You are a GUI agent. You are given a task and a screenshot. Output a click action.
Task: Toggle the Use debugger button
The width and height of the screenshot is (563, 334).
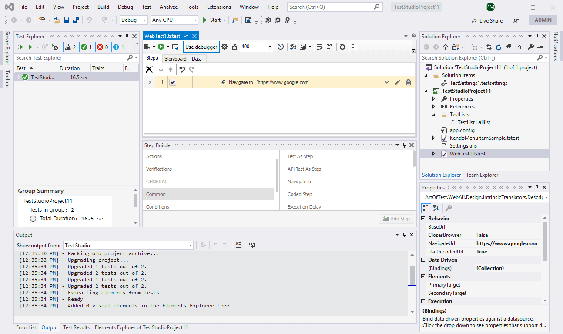(x=201, y=47)
